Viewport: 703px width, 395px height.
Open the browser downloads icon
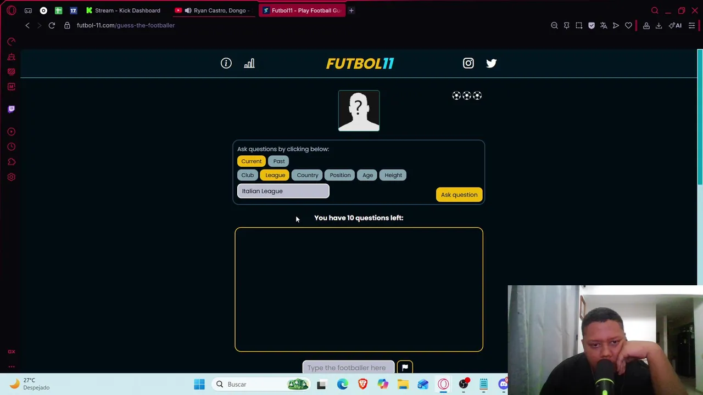[659, 25]
